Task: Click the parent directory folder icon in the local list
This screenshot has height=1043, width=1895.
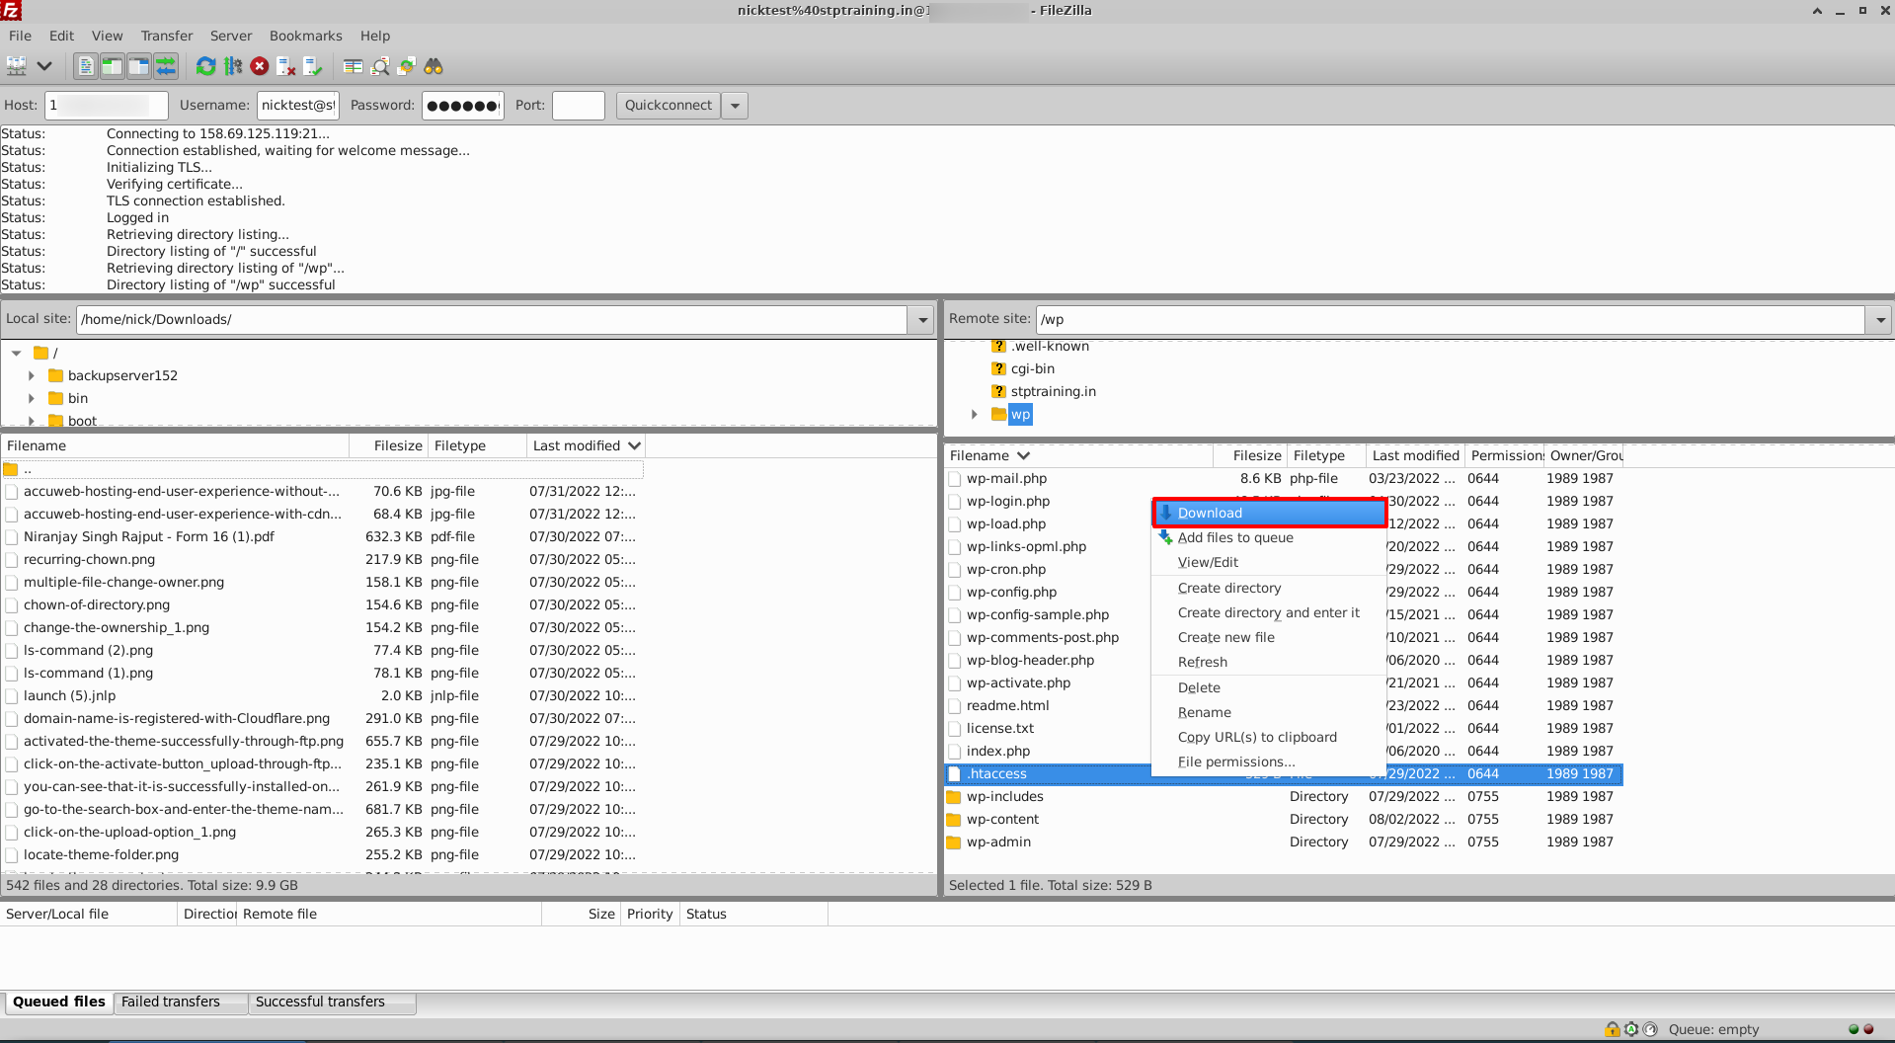Action: (x=11, y=469)
